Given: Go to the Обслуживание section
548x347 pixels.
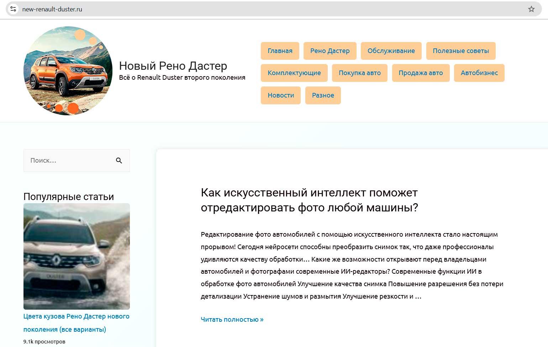Looking at the screenshot, I should click(391, 51).
